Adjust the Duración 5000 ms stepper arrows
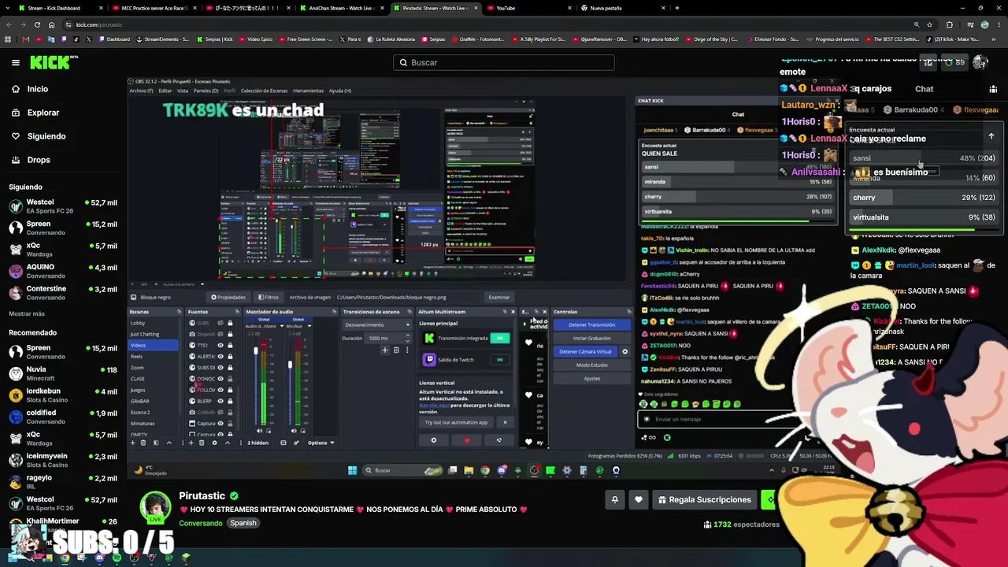1008x567 pixels. pos(408,338)
